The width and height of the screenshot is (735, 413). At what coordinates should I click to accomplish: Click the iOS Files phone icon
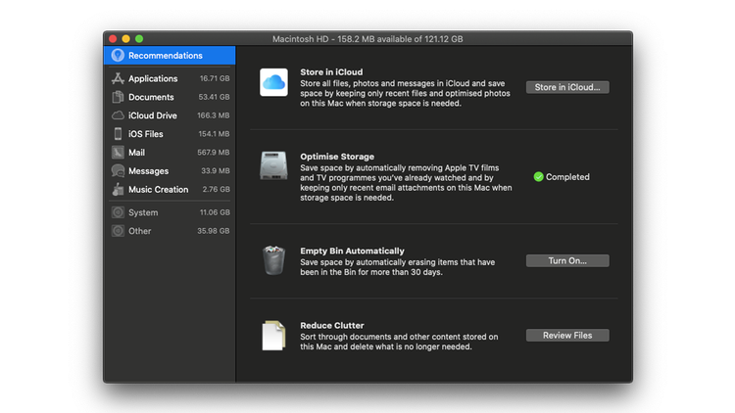118,134
